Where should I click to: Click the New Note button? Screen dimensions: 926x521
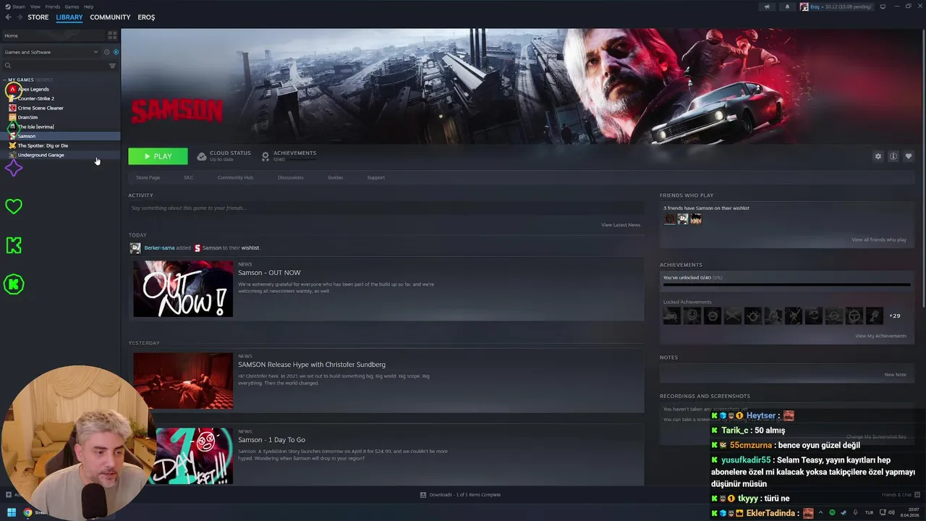pyautogui.click(x=895, y=375)
